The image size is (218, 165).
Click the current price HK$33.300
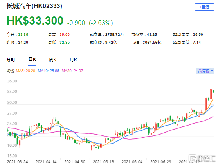[35, 21]
